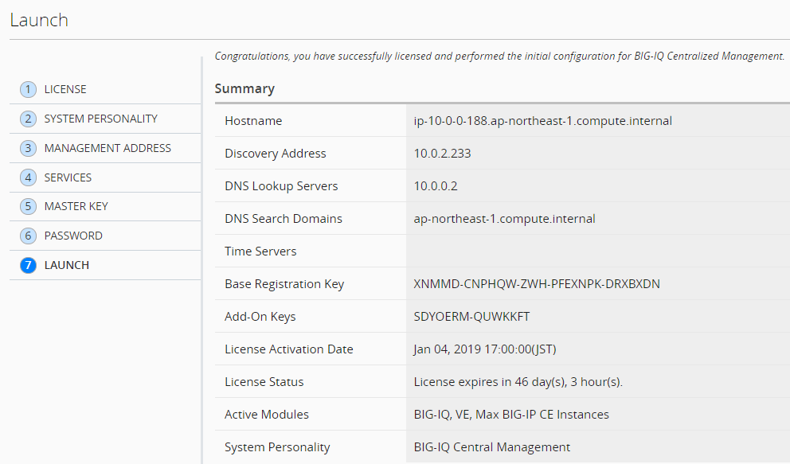This screenshot has height=464, width=790.
Task: Click the step 4 circle icon
Action: [28, 177]
